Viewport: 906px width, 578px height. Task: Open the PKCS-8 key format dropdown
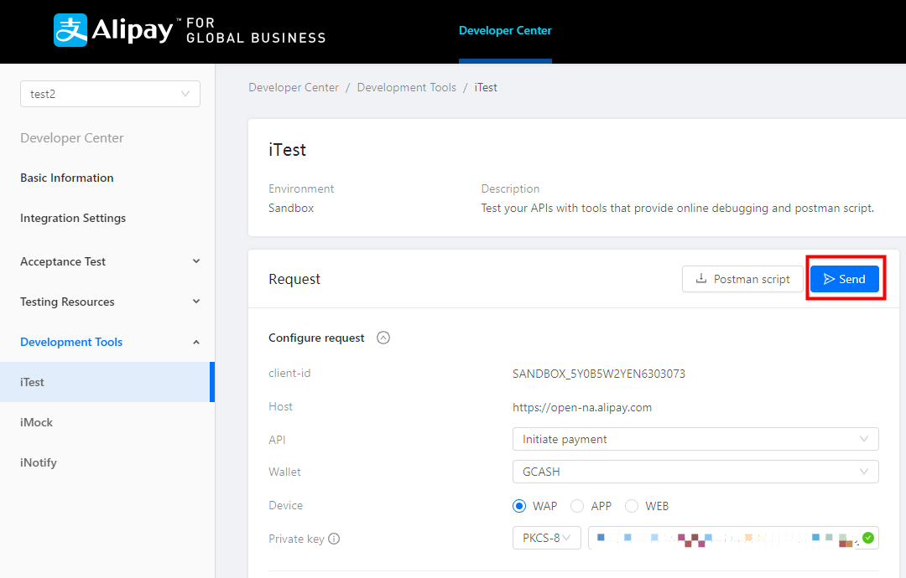pos(546,538)
